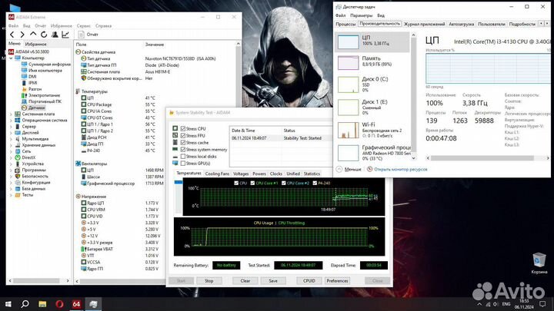This screenshot has height=311, width=554.
Task: Click the Opera browser taskbar icon
Action: [59, 304]
